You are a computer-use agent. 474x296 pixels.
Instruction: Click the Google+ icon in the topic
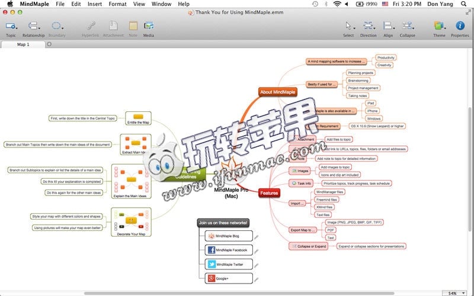click(x=212, y=278)
